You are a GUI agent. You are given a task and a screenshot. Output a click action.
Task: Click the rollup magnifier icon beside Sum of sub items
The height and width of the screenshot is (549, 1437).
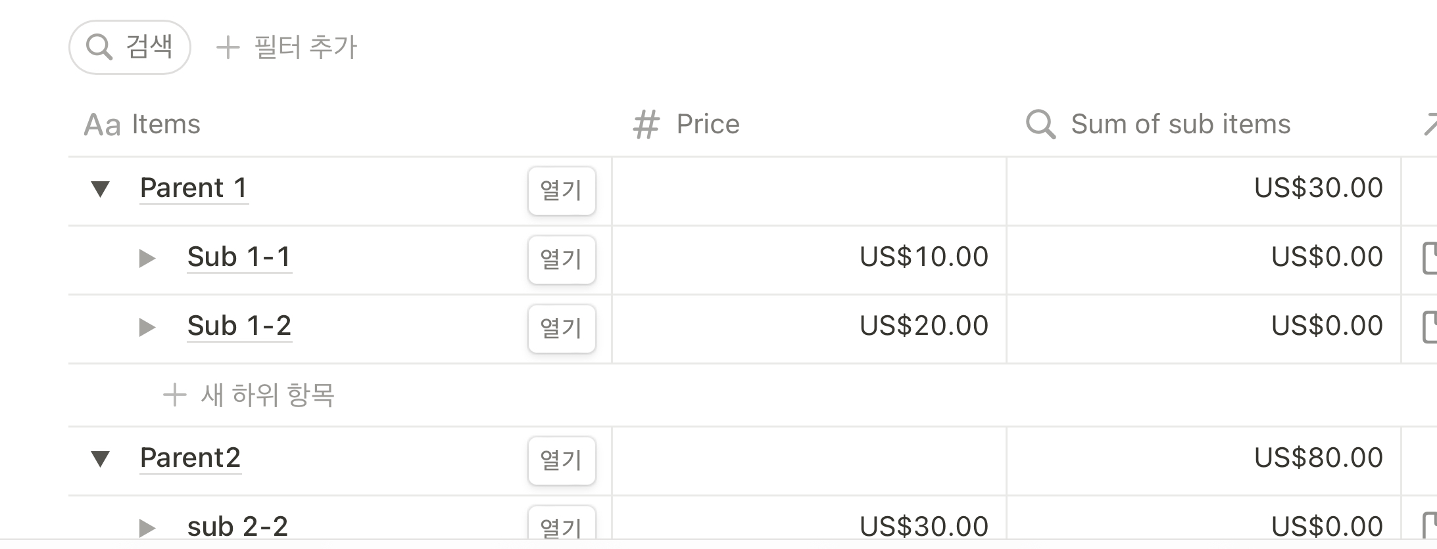point(1040,124)
